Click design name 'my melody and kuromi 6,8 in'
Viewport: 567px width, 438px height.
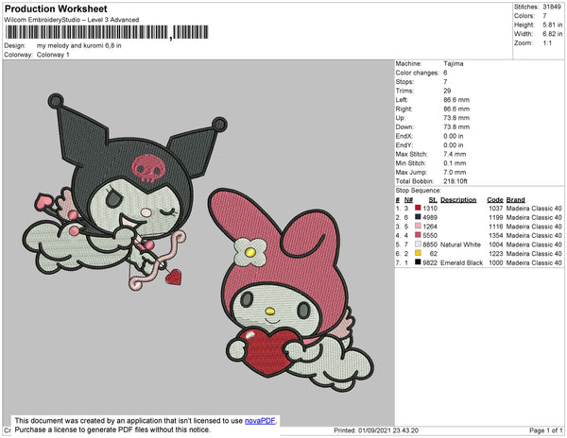[x=79, y=45]
